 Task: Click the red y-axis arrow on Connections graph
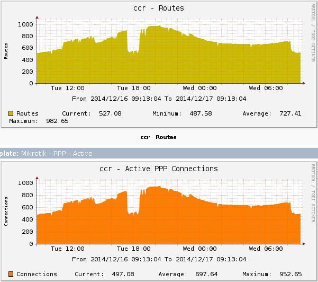click(37, 178)
